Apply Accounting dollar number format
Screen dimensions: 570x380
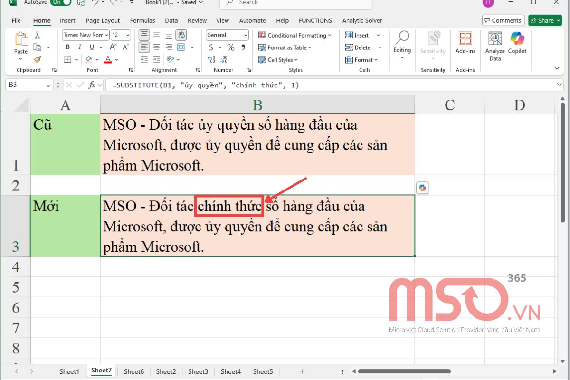pyautogui.click(x=211, y=47)
